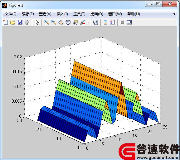Viewport: 180px width, 160px height.
Task: Save figure using floppy disk icon
Action: pyautogui.click(x=20, y=22)
